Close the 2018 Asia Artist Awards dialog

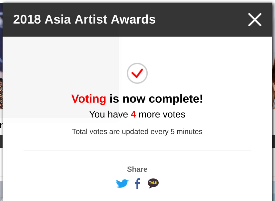(x=255, y=20)
